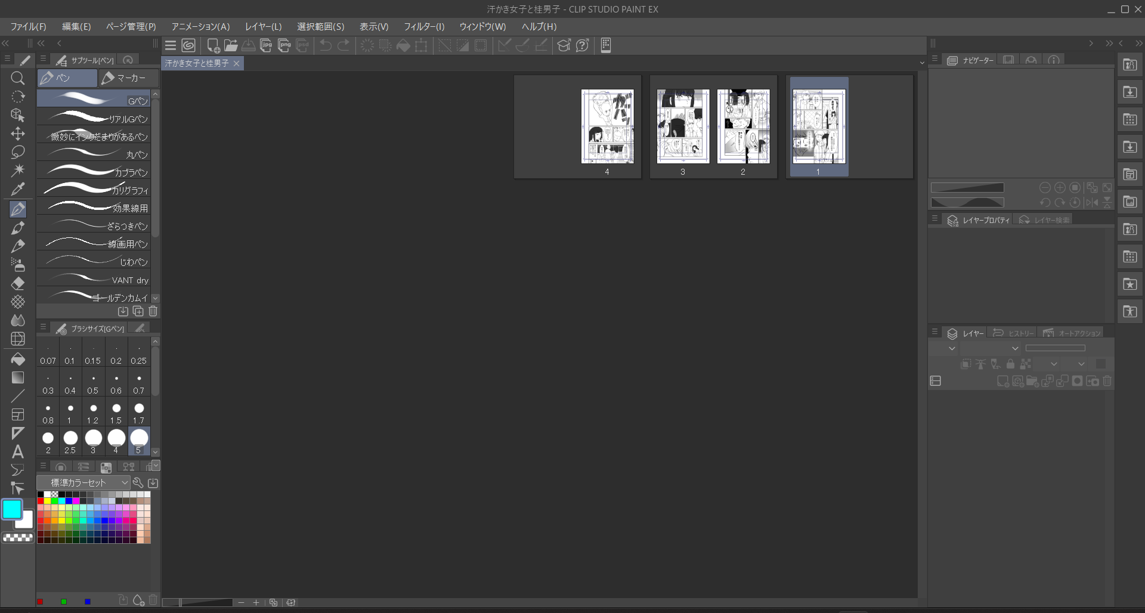This screenshot has width=1145, height=613.
Task: Expand the canvas tab list chevron
Action: (922, 63)
